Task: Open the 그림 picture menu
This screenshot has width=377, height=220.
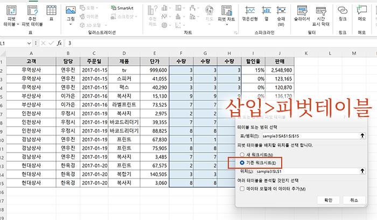Action: click(x=71, y=16)
